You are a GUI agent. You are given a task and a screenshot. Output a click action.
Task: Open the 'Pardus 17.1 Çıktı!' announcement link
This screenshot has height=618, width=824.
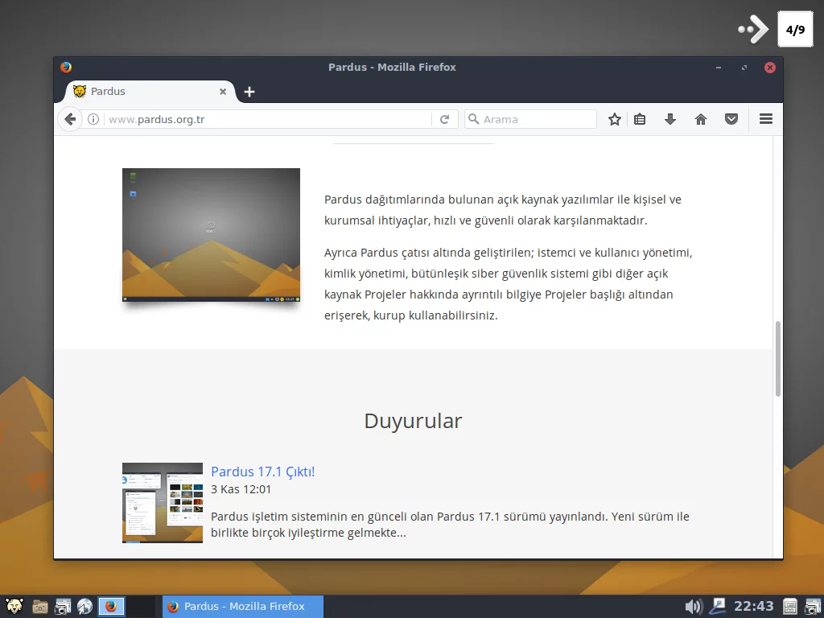pos(262,472)
